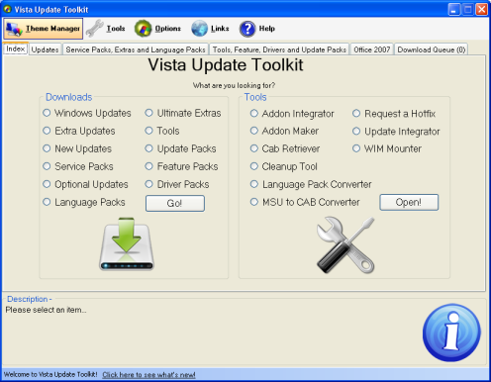Open the Tools toolbar menu
This screenshot has width=491, height=382.
click(x=106, y=29)
